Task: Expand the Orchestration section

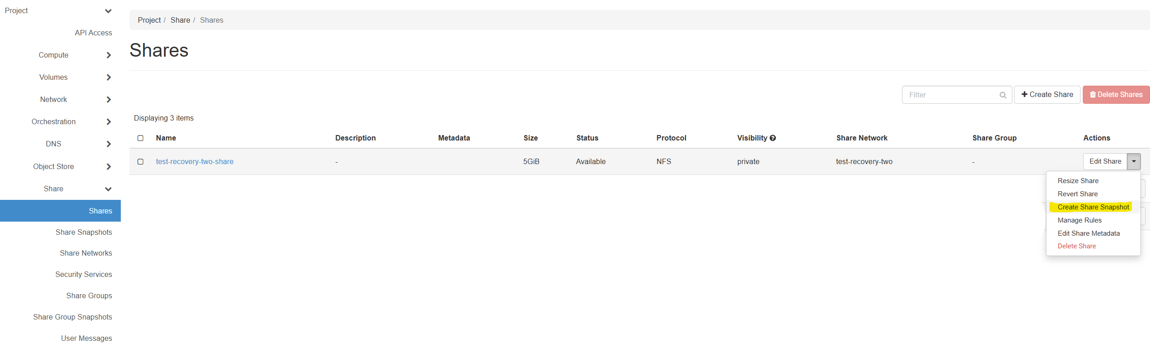Action: click(108, 122)
